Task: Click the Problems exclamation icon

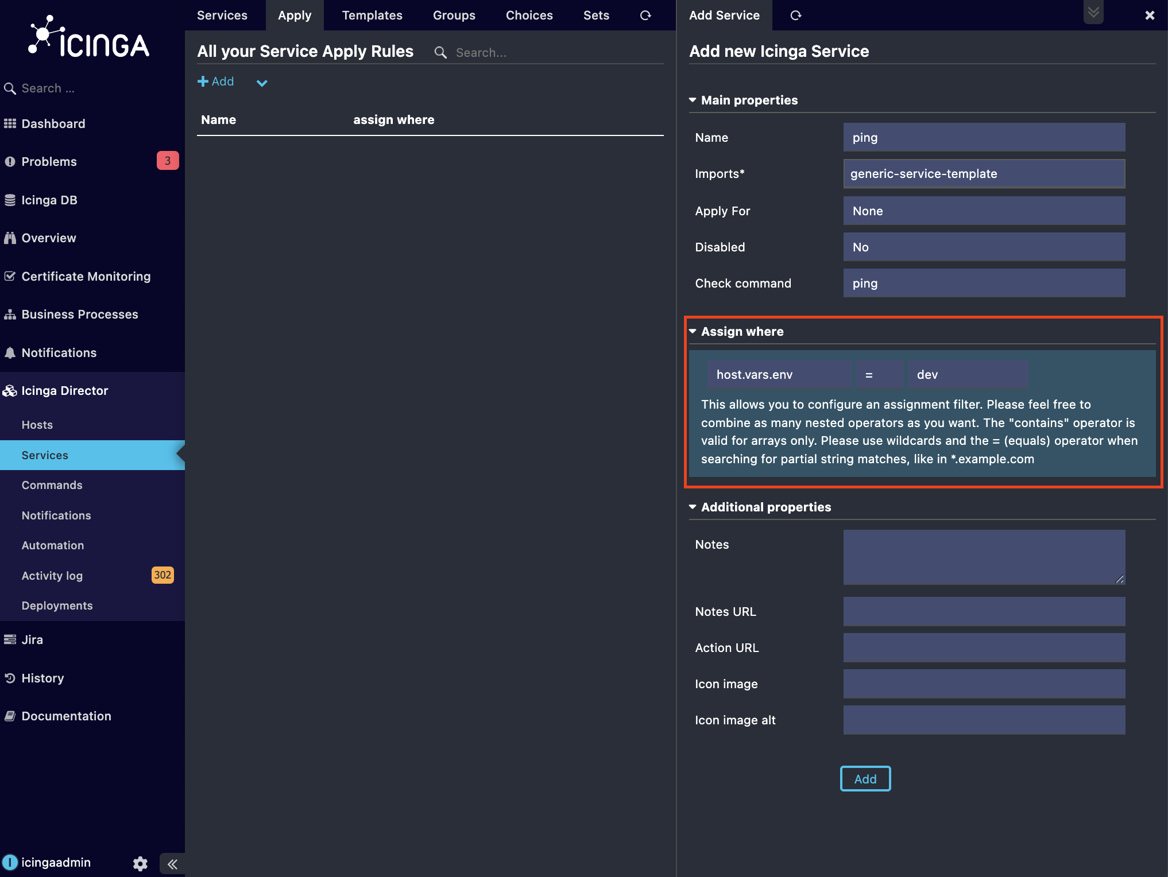Action: click(x=10, y=162)
